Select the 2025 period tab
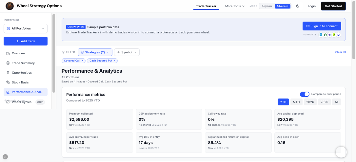Image resolution: width=356 pixels, height=162 pixels. click(x=324, y=102)
